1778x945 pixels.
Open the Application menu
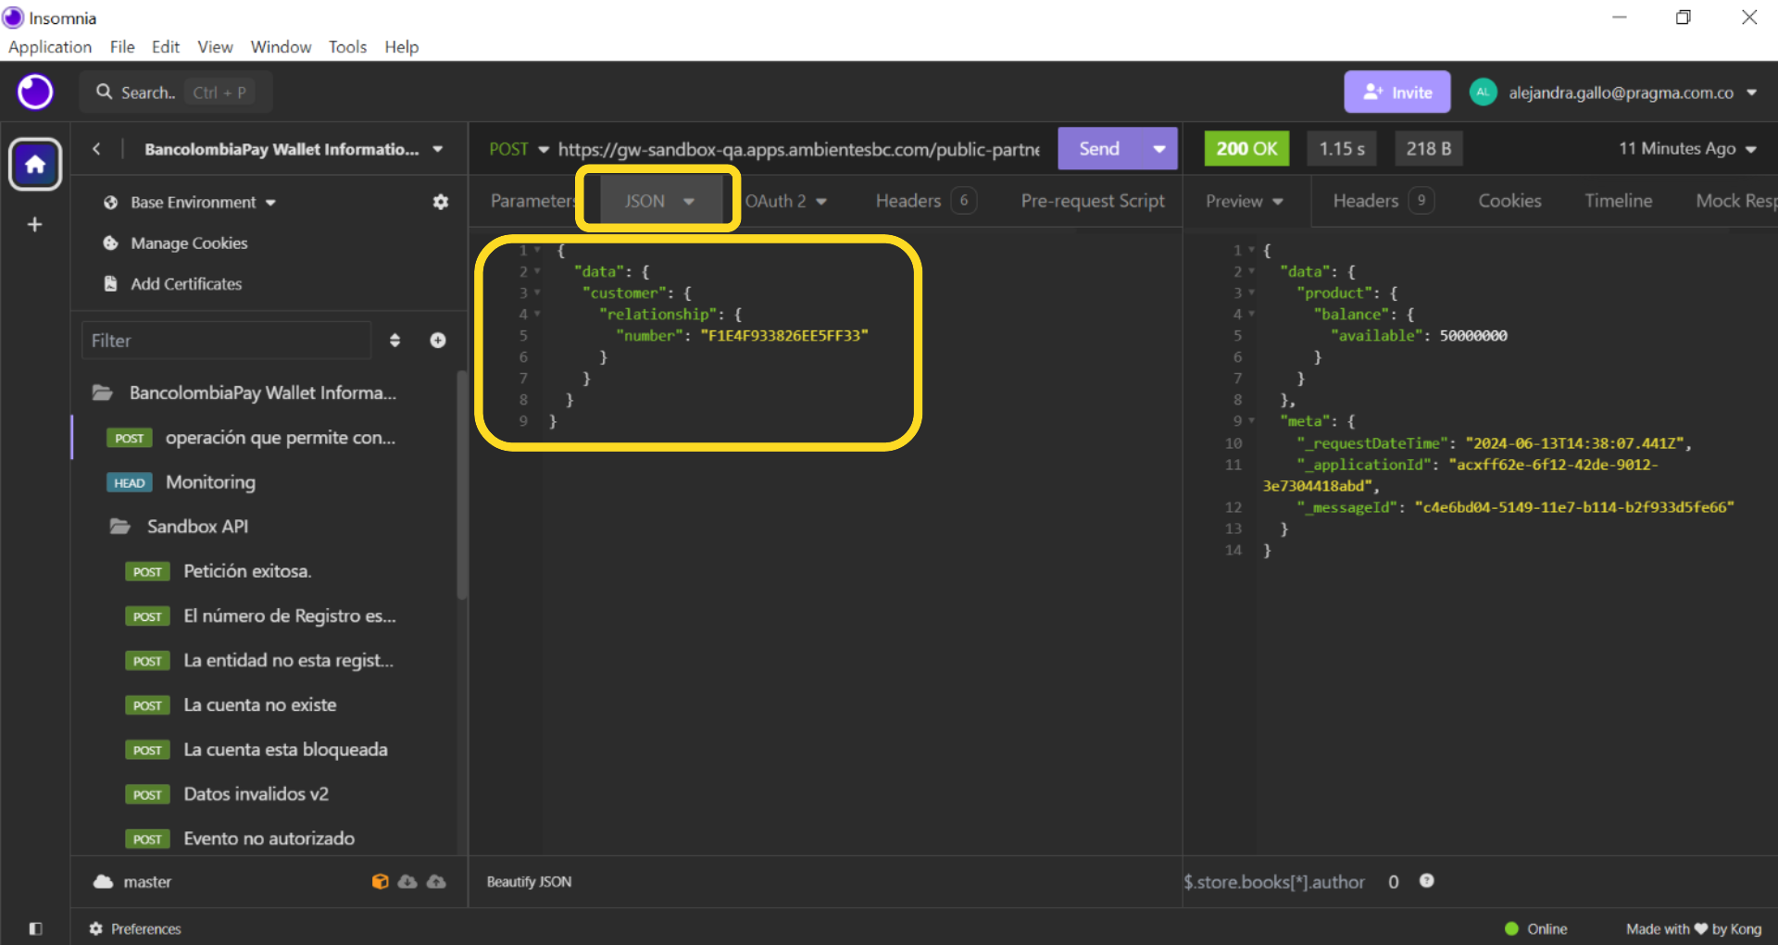coord(50,47)
